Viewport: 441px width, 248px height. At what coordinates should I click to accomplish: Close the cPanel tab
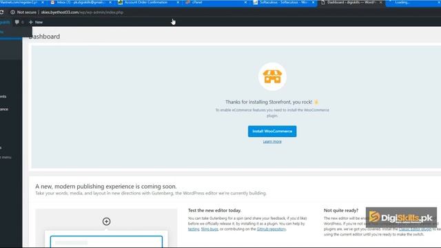click(x=245, y=2)
